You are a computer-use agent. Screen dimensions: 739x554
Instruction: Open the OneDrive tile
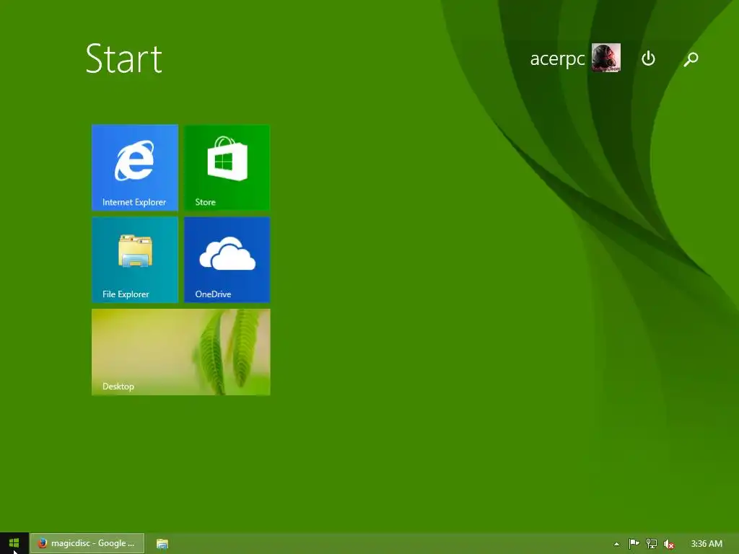[x=227, y=260]
